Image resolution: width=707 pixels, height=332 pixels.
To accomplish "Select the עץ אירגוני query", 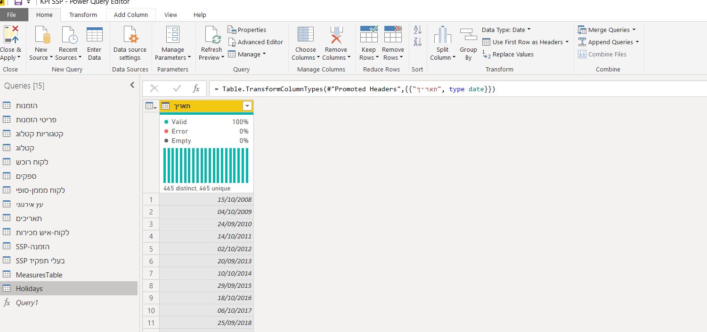I will (69, 204).
